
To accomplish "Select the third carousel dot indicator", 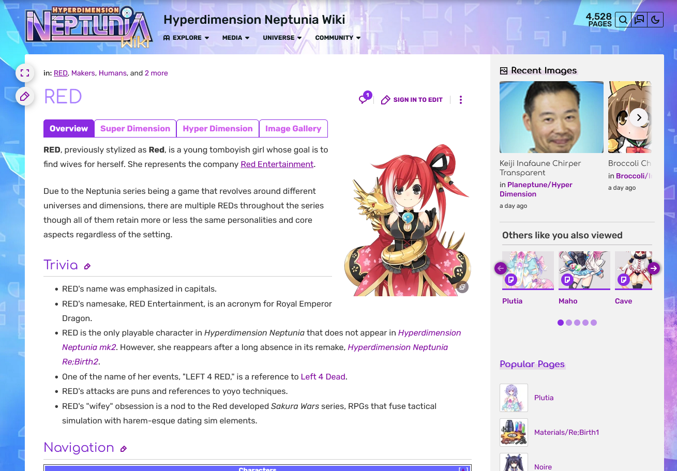I will pos(577,323).
